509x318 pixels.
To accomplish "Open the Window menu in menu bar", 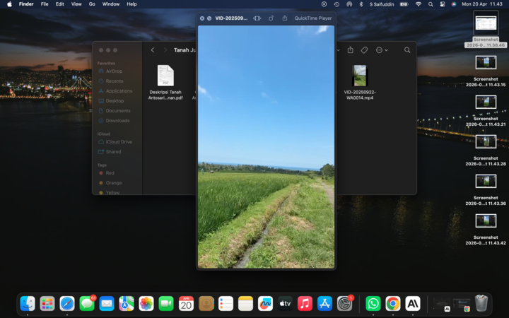I will point(111,4).
